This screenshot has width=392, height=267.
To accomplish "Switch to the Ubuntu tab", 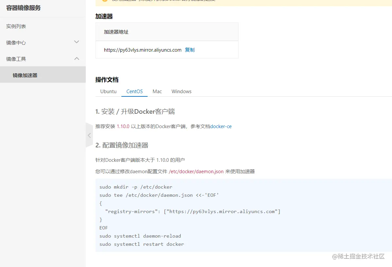I will [108, 92].
